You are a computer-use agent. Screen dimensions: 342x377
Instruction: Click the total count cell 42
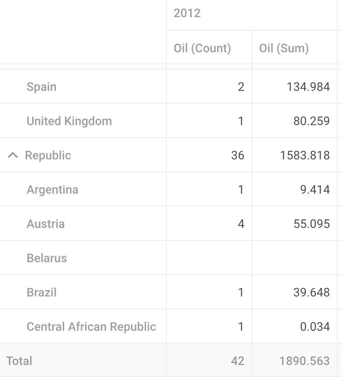(209, 360)
